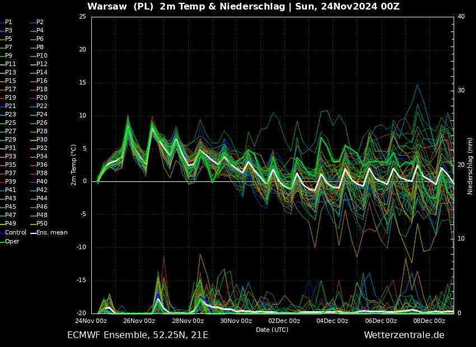This screenshot has height=347, width=476.
Task: Click the '30Nov 00z' date label
Action: click(x=236, y=321)
